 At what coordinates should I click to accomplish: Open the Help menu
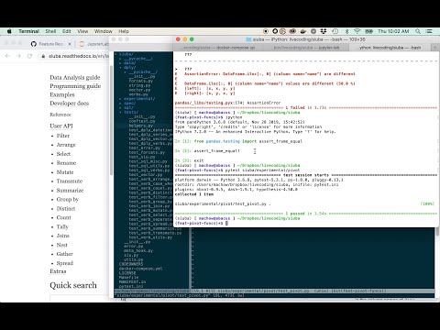point(124,31)
